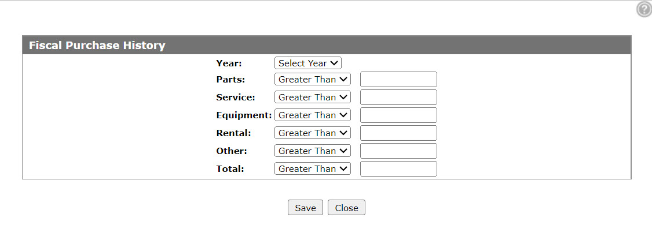This screenshot has width=652, height=225.
Task: Expand the Other comparison dropdown
Action: (x=313, y=151)
